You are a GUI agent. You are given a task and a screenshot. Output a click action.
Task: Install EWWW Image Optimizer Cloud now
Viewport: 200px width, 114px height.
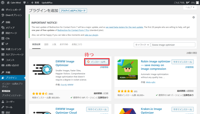tap(97, 109)
